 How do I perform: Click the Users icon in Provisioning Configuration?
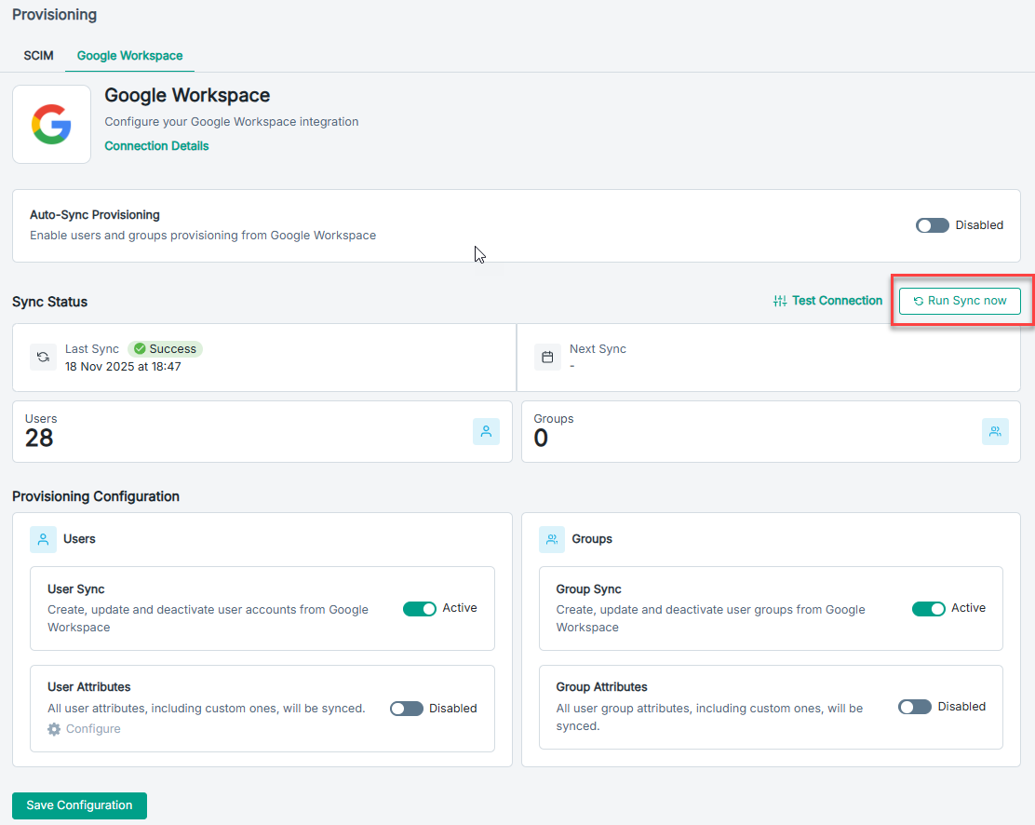(43, 539)
